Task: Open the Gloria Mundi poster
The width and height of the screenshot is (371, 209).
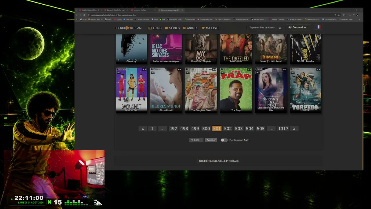Action: point(166,90)
